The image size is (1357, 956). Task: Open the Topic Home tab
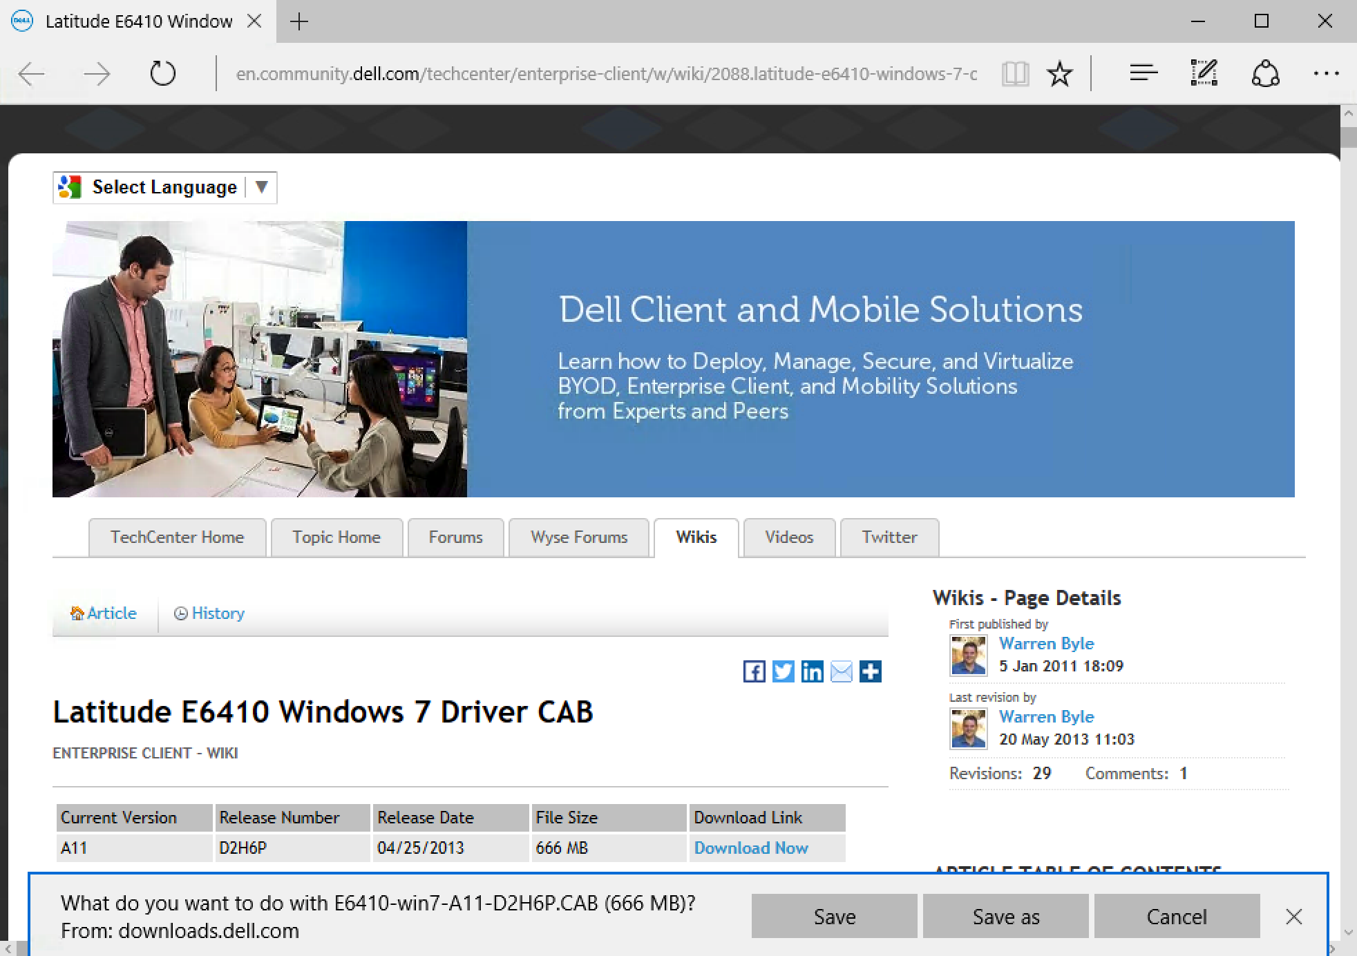pyautogui.click(x=336, y=537)
